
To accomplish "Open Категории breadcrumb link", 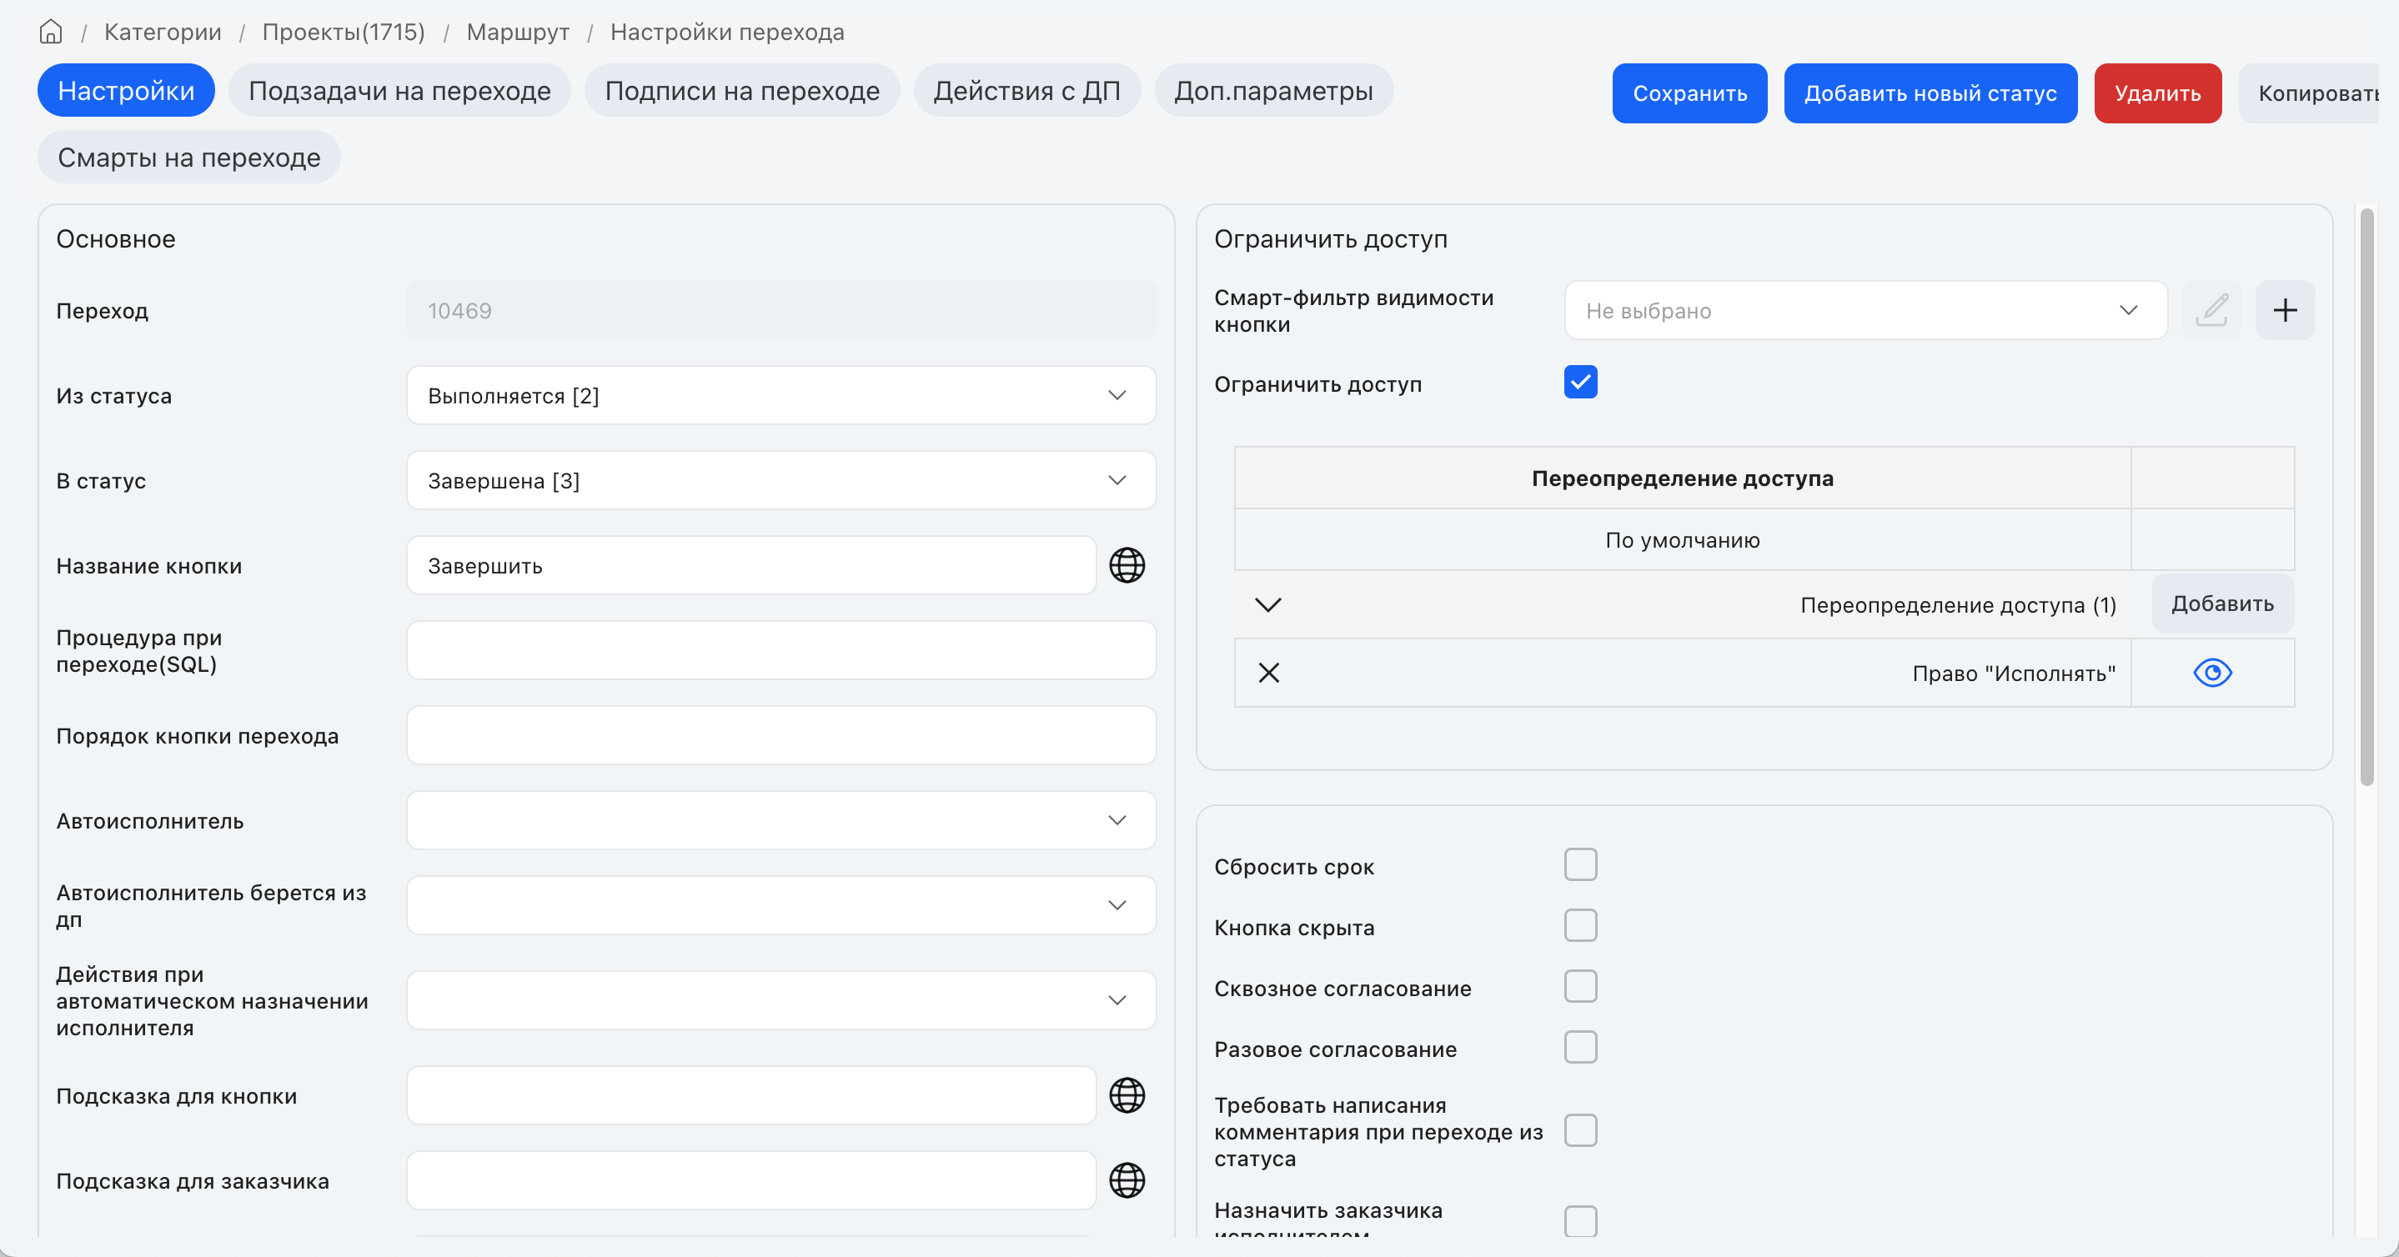I will pos(163,32).
